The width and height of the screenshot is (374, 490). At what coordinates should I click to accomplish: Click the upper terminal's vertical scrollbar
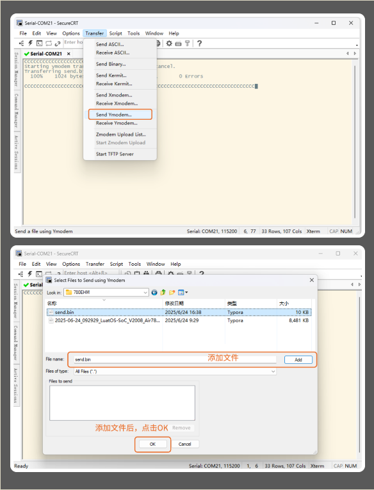[355, 142]
